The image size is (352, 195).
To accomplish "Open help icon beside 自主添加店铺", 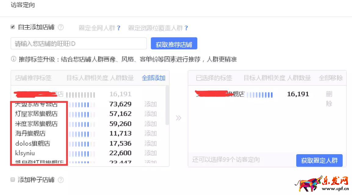I will 61,27.
